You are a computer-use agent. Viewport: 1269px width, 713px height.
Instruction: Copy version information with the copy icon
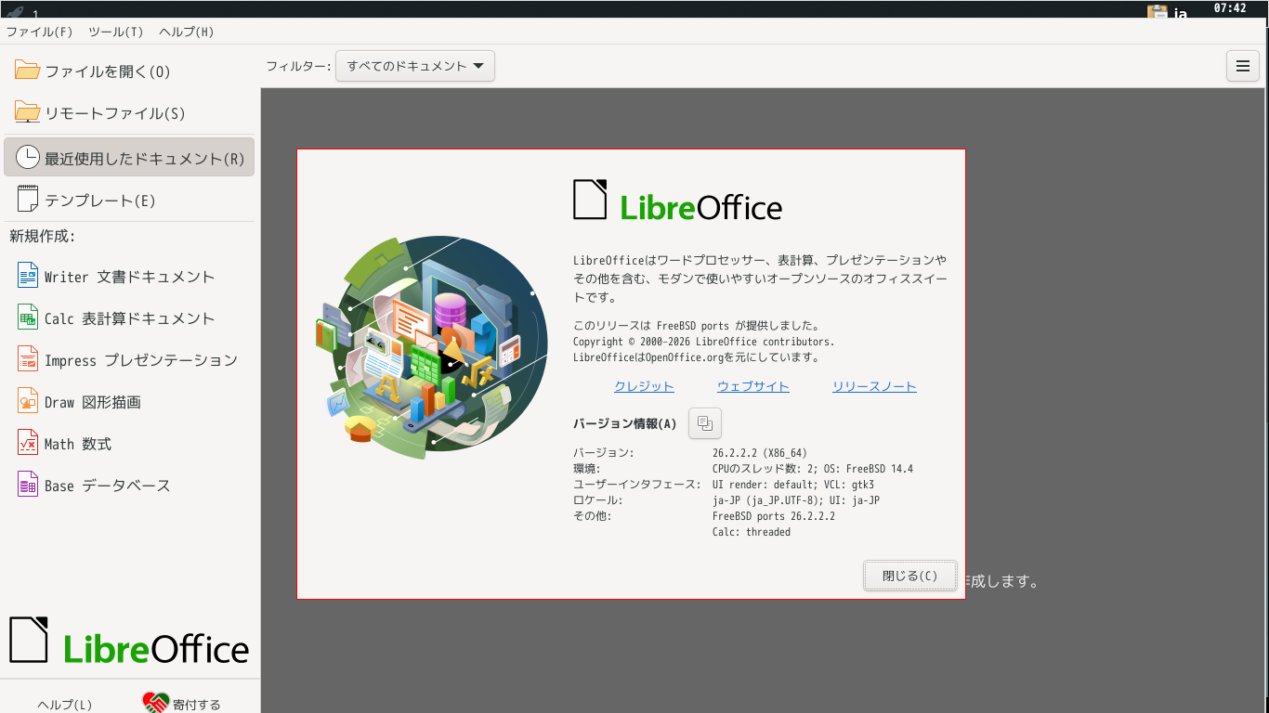pos(705,423)
